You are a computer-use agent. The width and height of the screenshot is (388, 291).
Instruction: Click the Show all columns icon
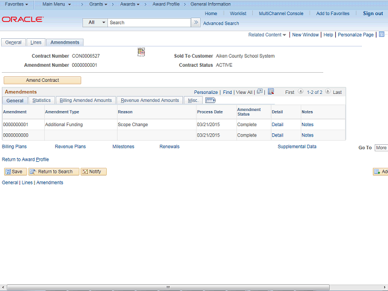[x=210, y=100]
